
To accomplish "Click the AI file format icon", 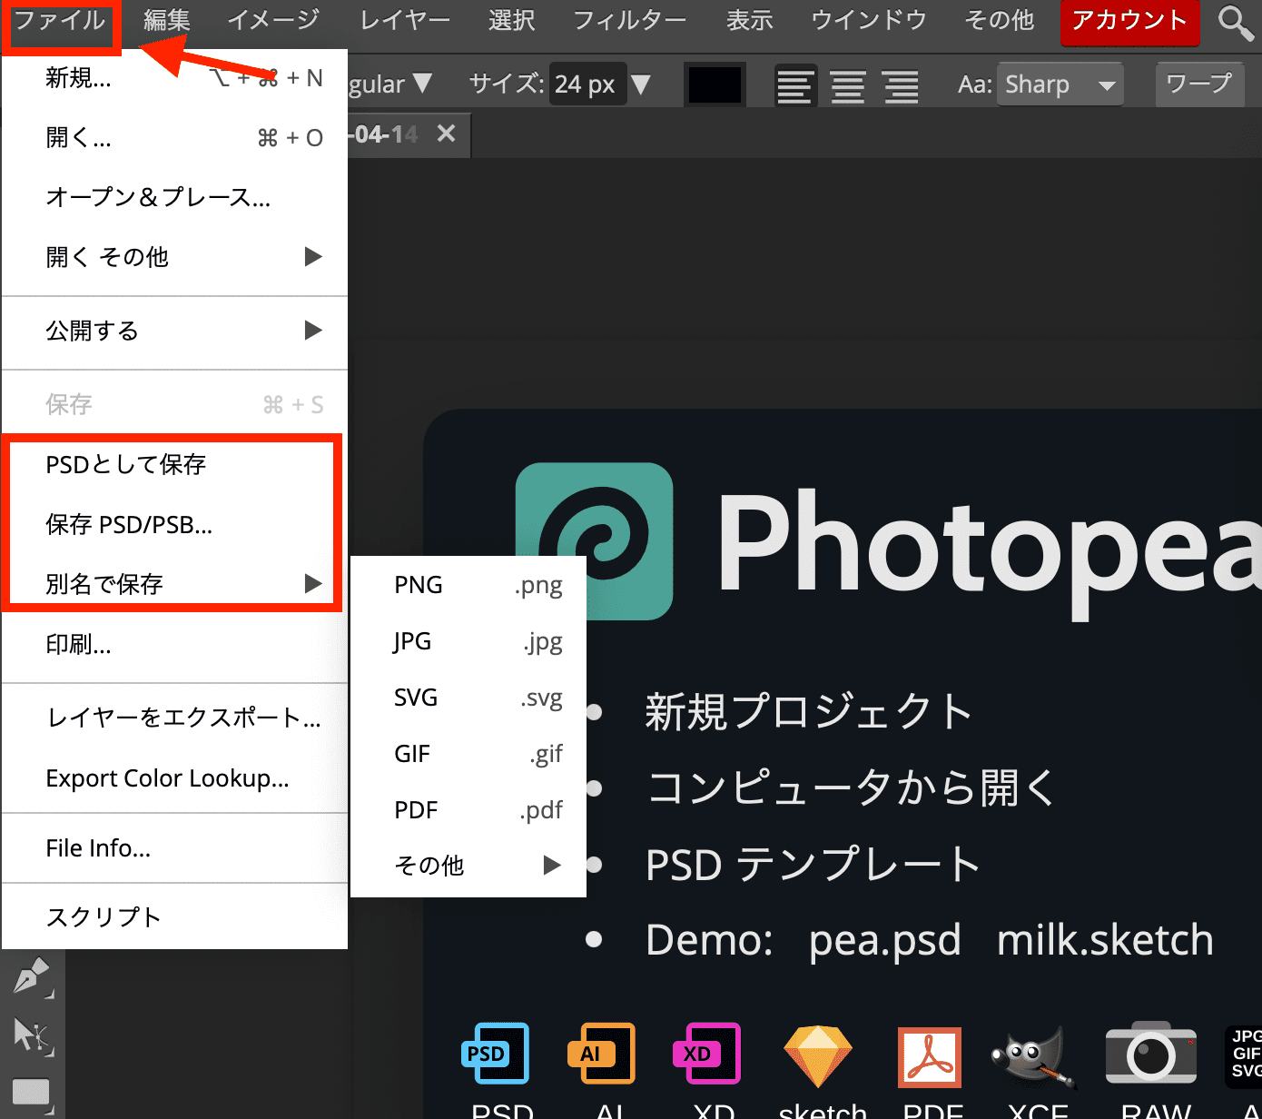I will click(601, 1054).
